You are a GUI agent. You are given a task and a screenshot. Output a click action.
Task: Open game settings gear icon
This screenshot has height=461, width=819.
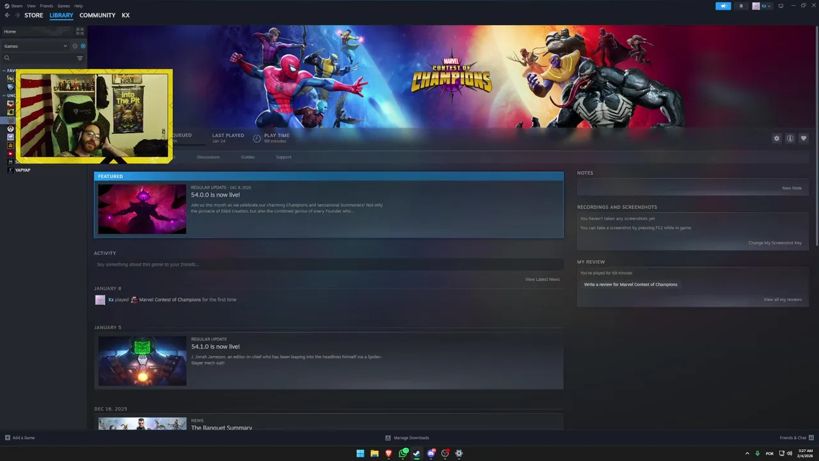pyautogui.click(x=777, y=138)
